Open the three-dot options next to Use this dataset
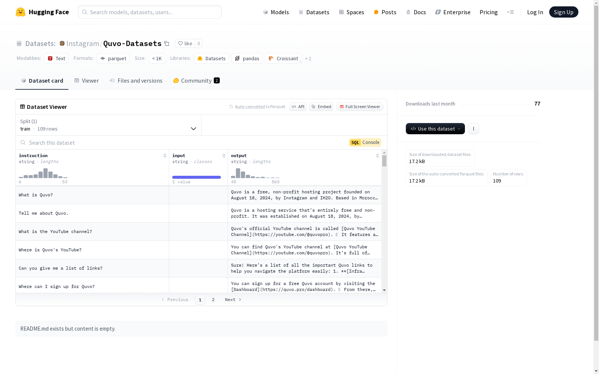Screen dimensions: 599x374 coord(474,129)
